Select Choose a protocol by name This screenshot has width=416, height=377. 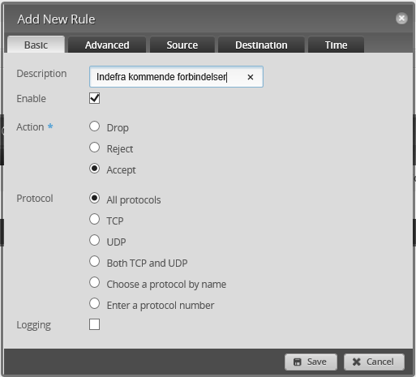[94, 282]
